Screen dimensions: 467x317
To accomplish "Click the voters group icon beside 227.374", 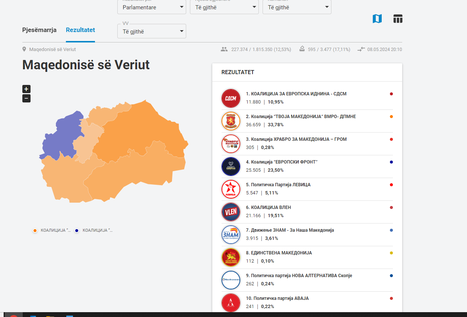I will 224,49.
